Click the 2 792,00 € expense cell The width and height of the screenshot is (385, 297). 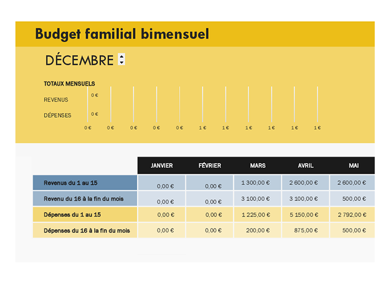tap(352, 215)
